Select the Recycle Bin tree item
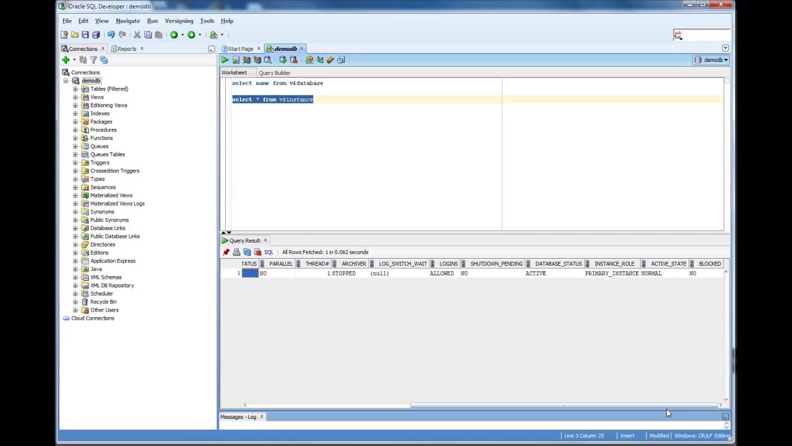Screen dimensions: 792x446 click(x=103, y=302)
